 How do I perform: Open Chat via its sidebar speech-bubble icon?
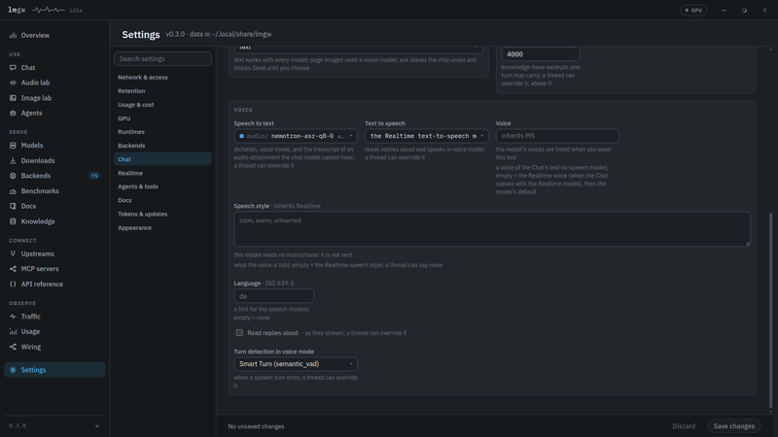(13, 67)
